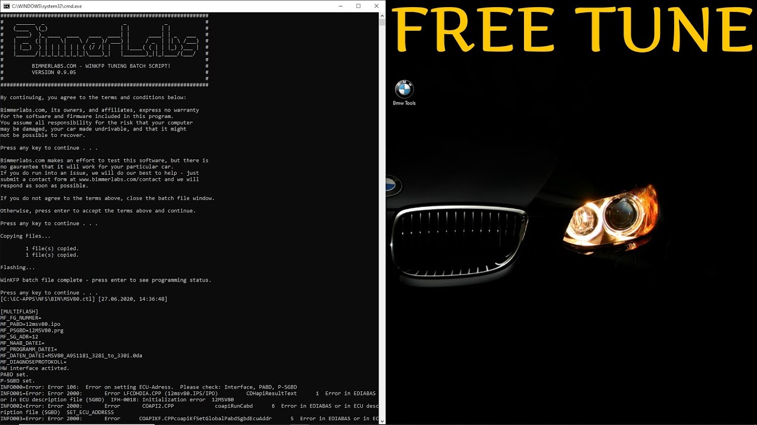Click the "Copying Files..." line
This screenshot has width=757, height=425.
pos(25,236)
